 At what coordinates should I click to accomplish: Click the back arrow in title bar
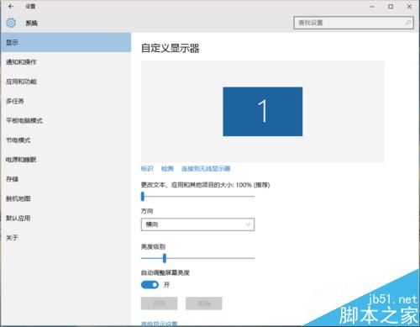11,6
